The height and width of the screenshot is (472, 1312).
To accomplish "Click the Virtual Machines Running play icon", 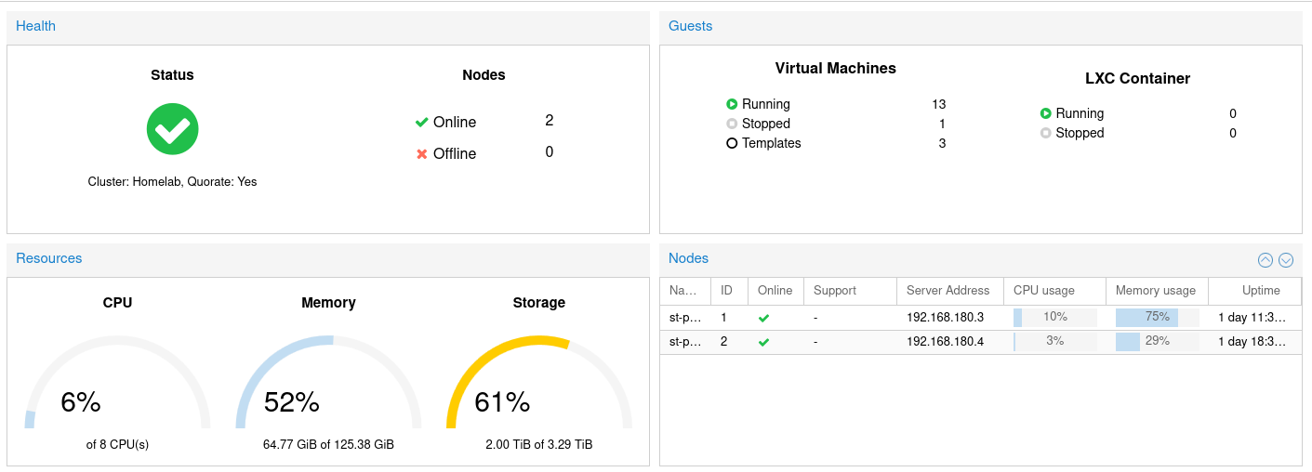I will (732, 104).
